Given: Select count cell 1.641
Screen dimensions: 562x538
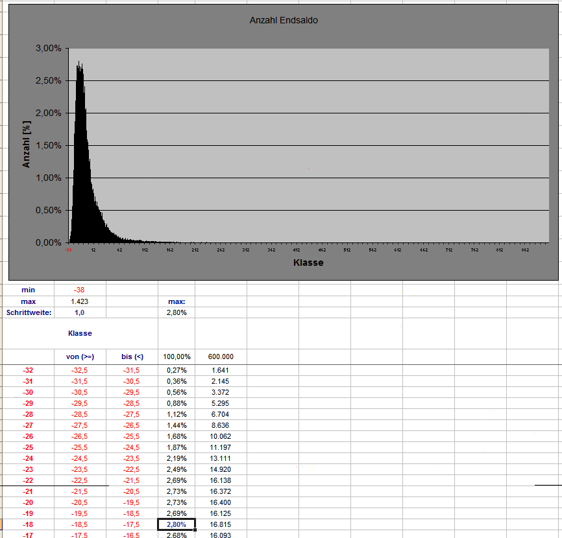Looking at the screenshot, I should pyautogui.click(x=221, y=370).
